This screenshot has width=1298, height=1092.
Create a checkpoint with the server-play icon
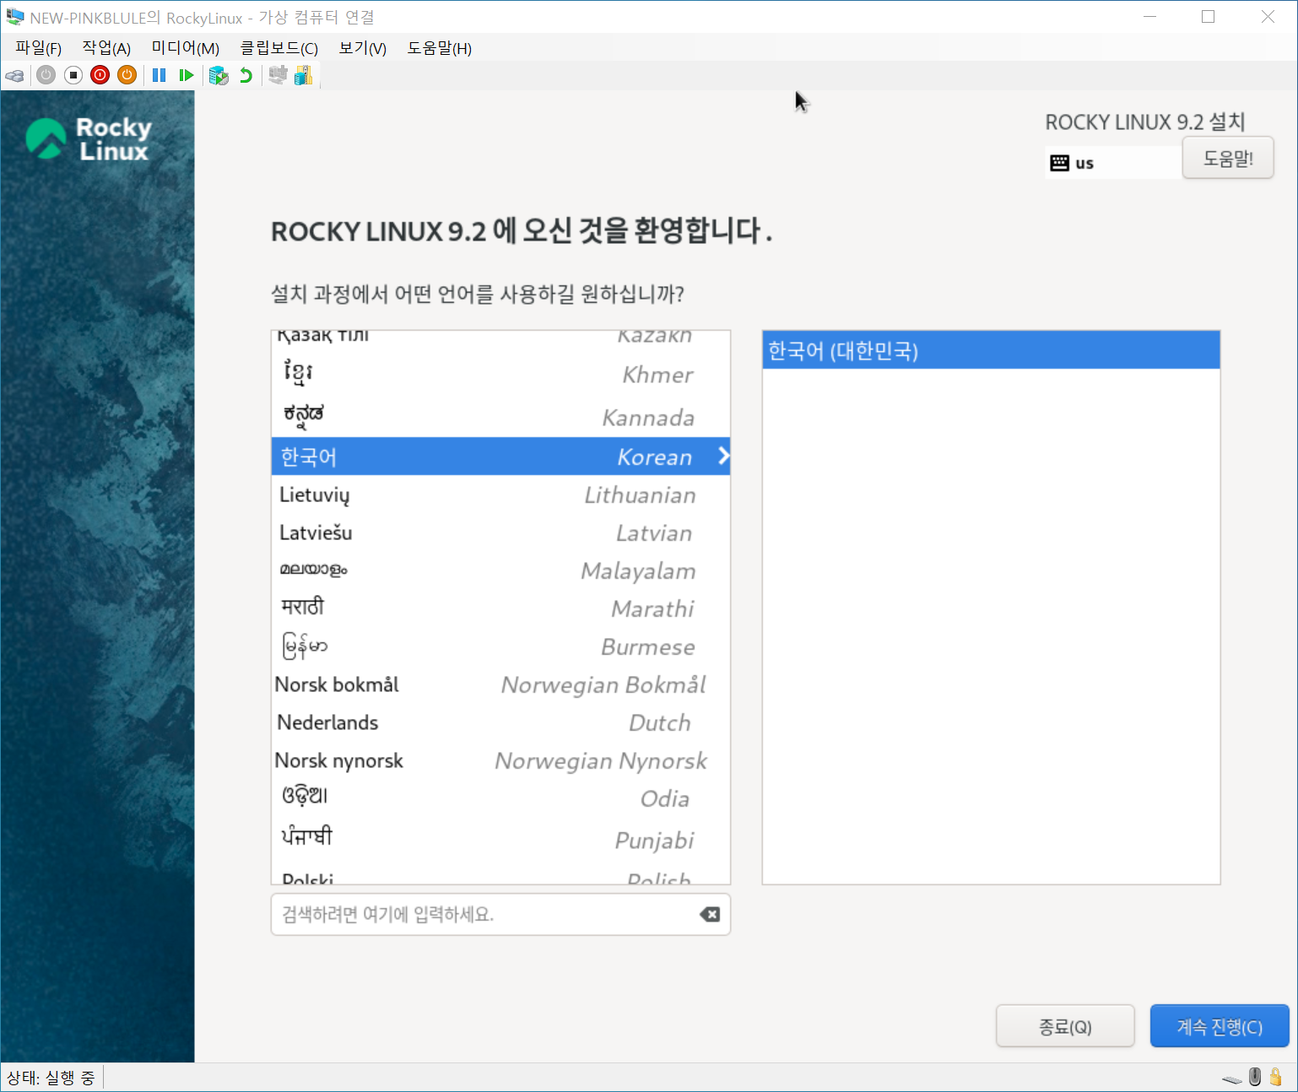[219, 75]
